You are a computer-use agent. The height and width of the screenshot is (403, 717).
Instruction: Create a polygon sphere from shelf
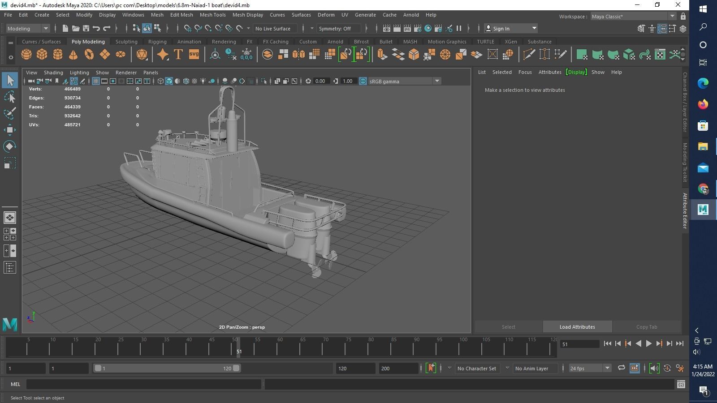[26, 55]
